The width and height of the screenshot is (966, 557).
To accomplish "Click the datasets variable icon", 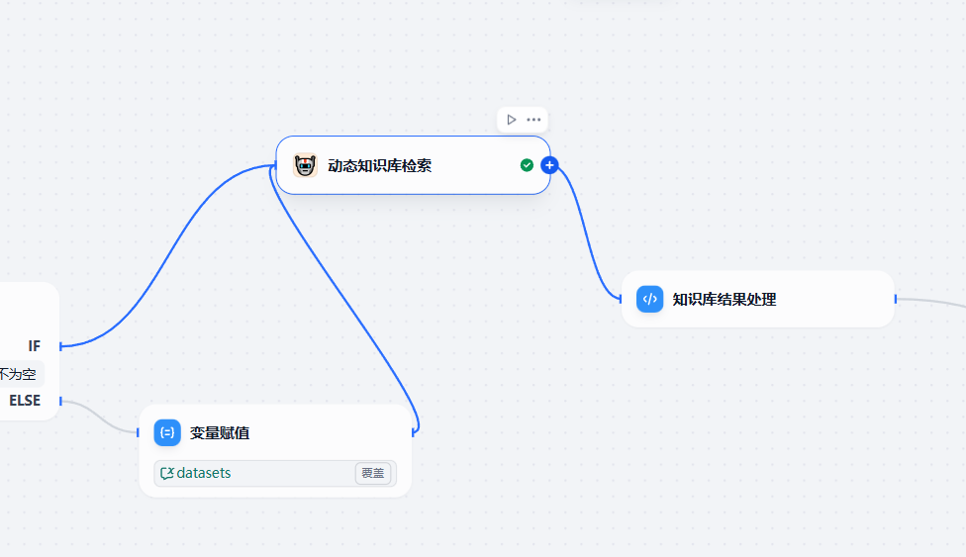I will pos(167,473).
